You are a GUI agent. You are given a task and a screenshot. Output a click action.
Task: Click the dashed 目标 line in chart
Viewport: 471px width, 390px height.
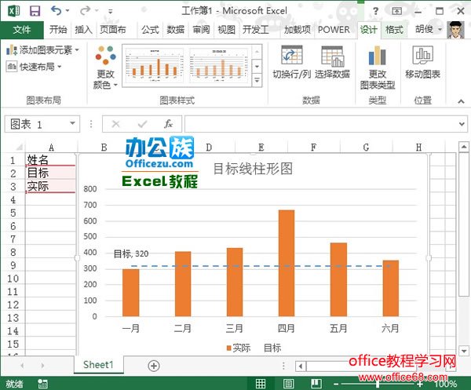click(260, 266)
